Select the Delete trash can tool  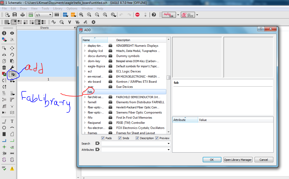pos(4,68)
